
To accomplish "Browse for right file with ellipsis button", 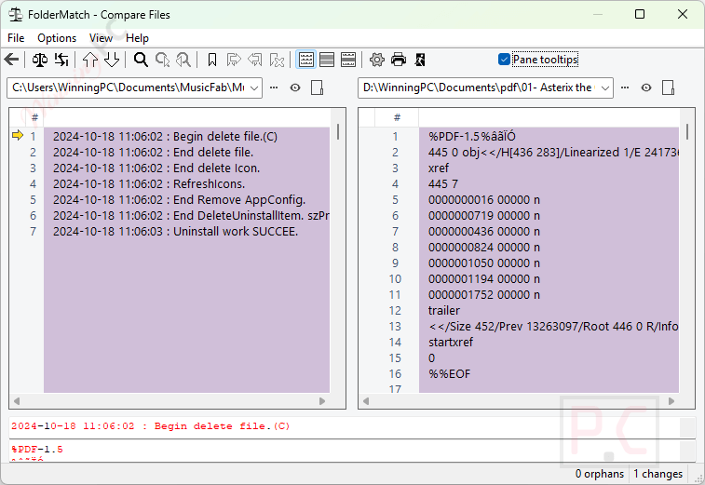I will click(625, 88).
